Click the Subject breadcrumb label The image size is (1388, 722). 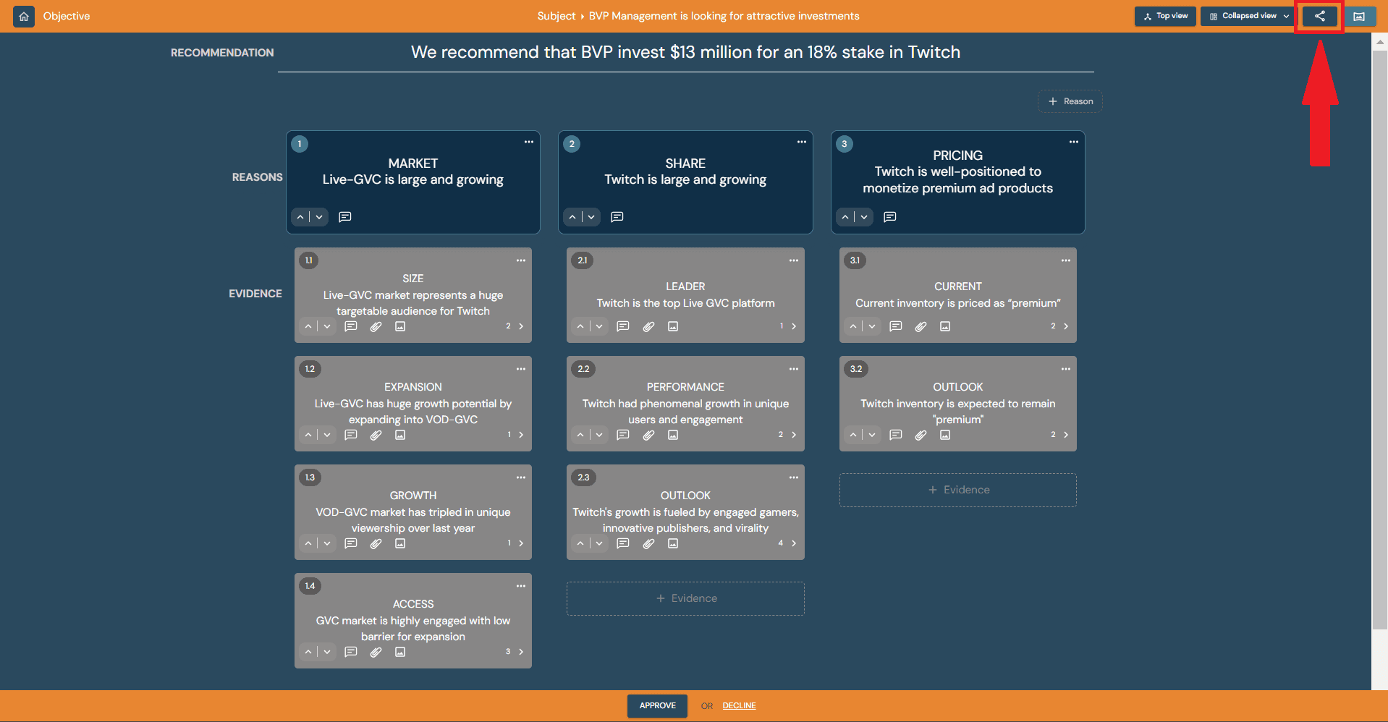tap(556, 16)
